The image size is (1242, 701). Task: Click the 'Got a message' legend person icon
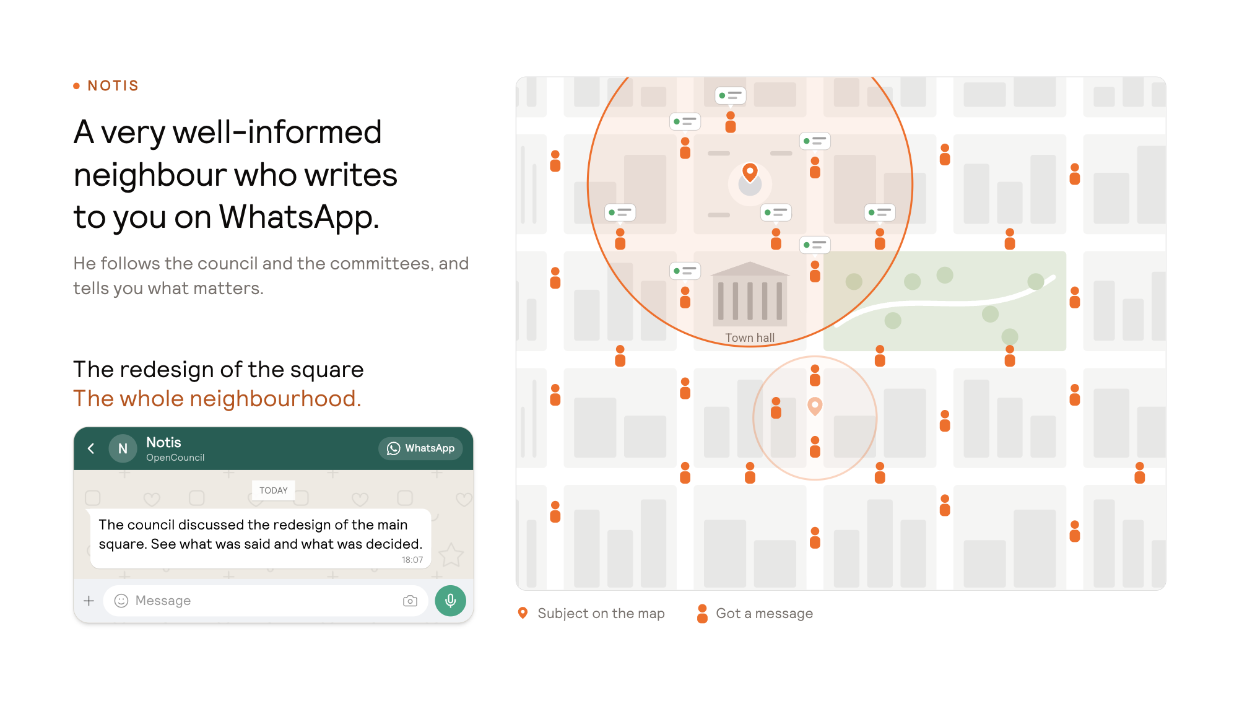[702, 613]
